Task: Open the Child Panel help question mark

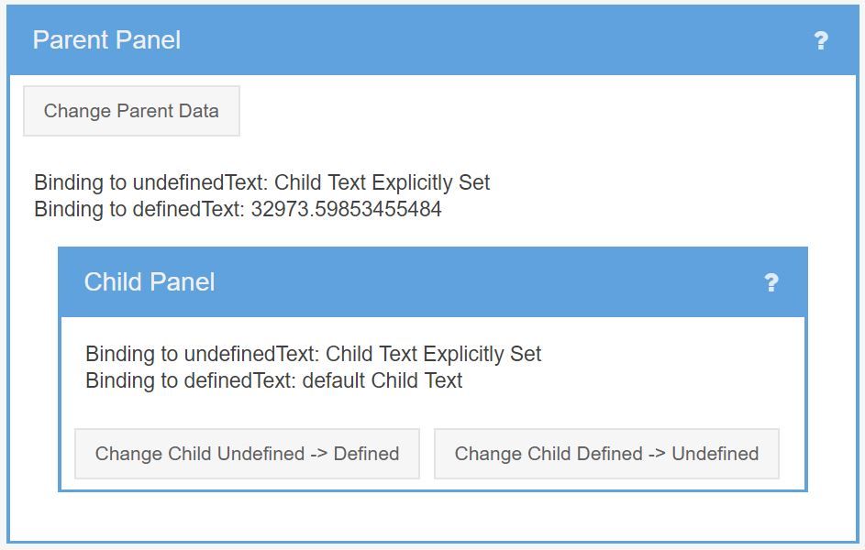Action: (x=771, y=282)
